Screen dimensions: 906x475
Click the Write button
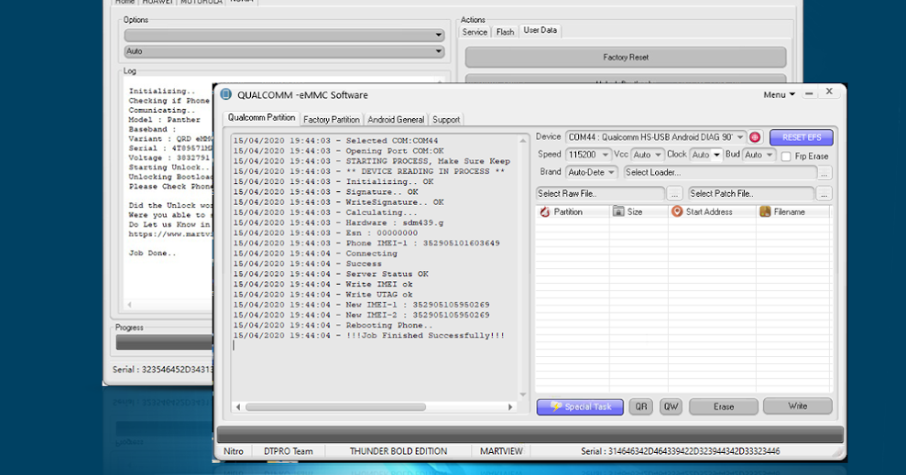click(x=797, y=406)
